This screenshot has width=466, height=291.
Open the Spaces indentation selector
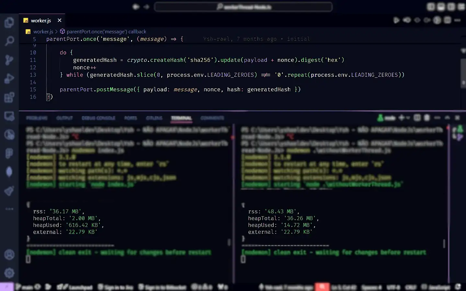371,287
